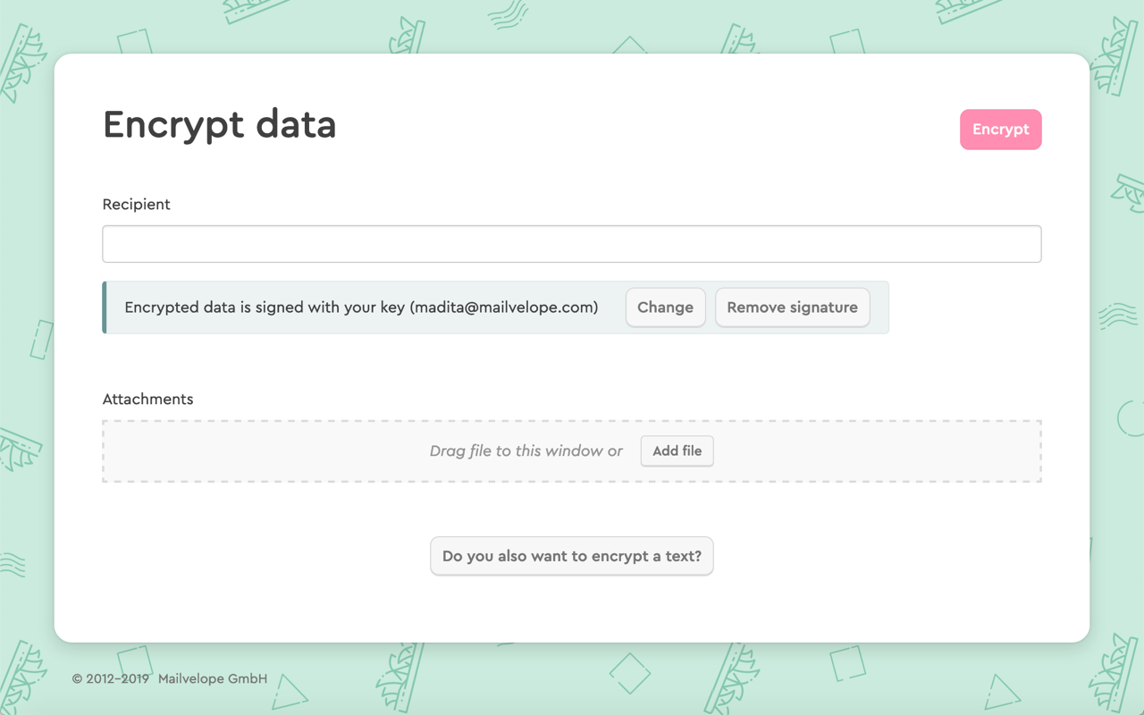Click 'Do you also want to encrypt a text?'
The image size is (1144, 715).
[x=571, y=556]
